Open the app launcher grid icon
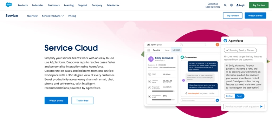Viewport: 272px width, 132px height. [149, 50]
